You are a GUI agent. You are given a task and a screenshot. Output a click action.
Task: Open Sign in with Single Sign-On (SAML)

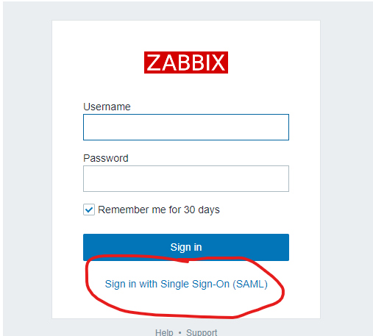186,284
